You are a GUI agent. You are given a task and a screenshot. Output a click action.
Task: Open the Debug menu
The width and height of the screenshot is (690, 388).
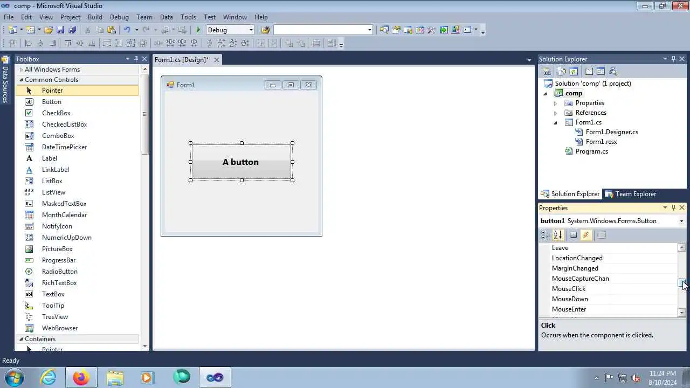119,17
